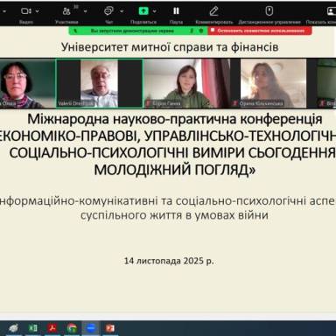Click the text 'МОЛОДІЖНИЙ ПОГЛЯД»'
The width and height of the screenshot is (336, 336).
(x=174, y=170)
